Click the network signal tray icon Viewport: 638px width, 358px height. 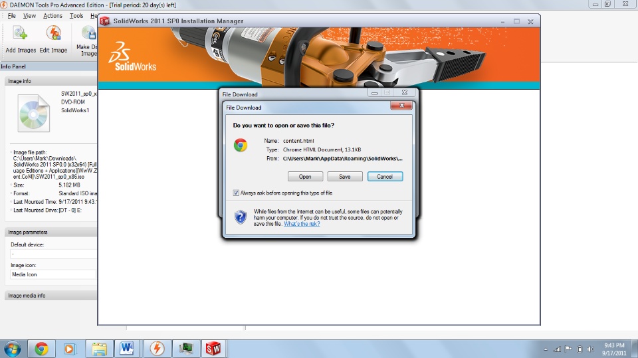pyautogui.click(x=557, y=349)
